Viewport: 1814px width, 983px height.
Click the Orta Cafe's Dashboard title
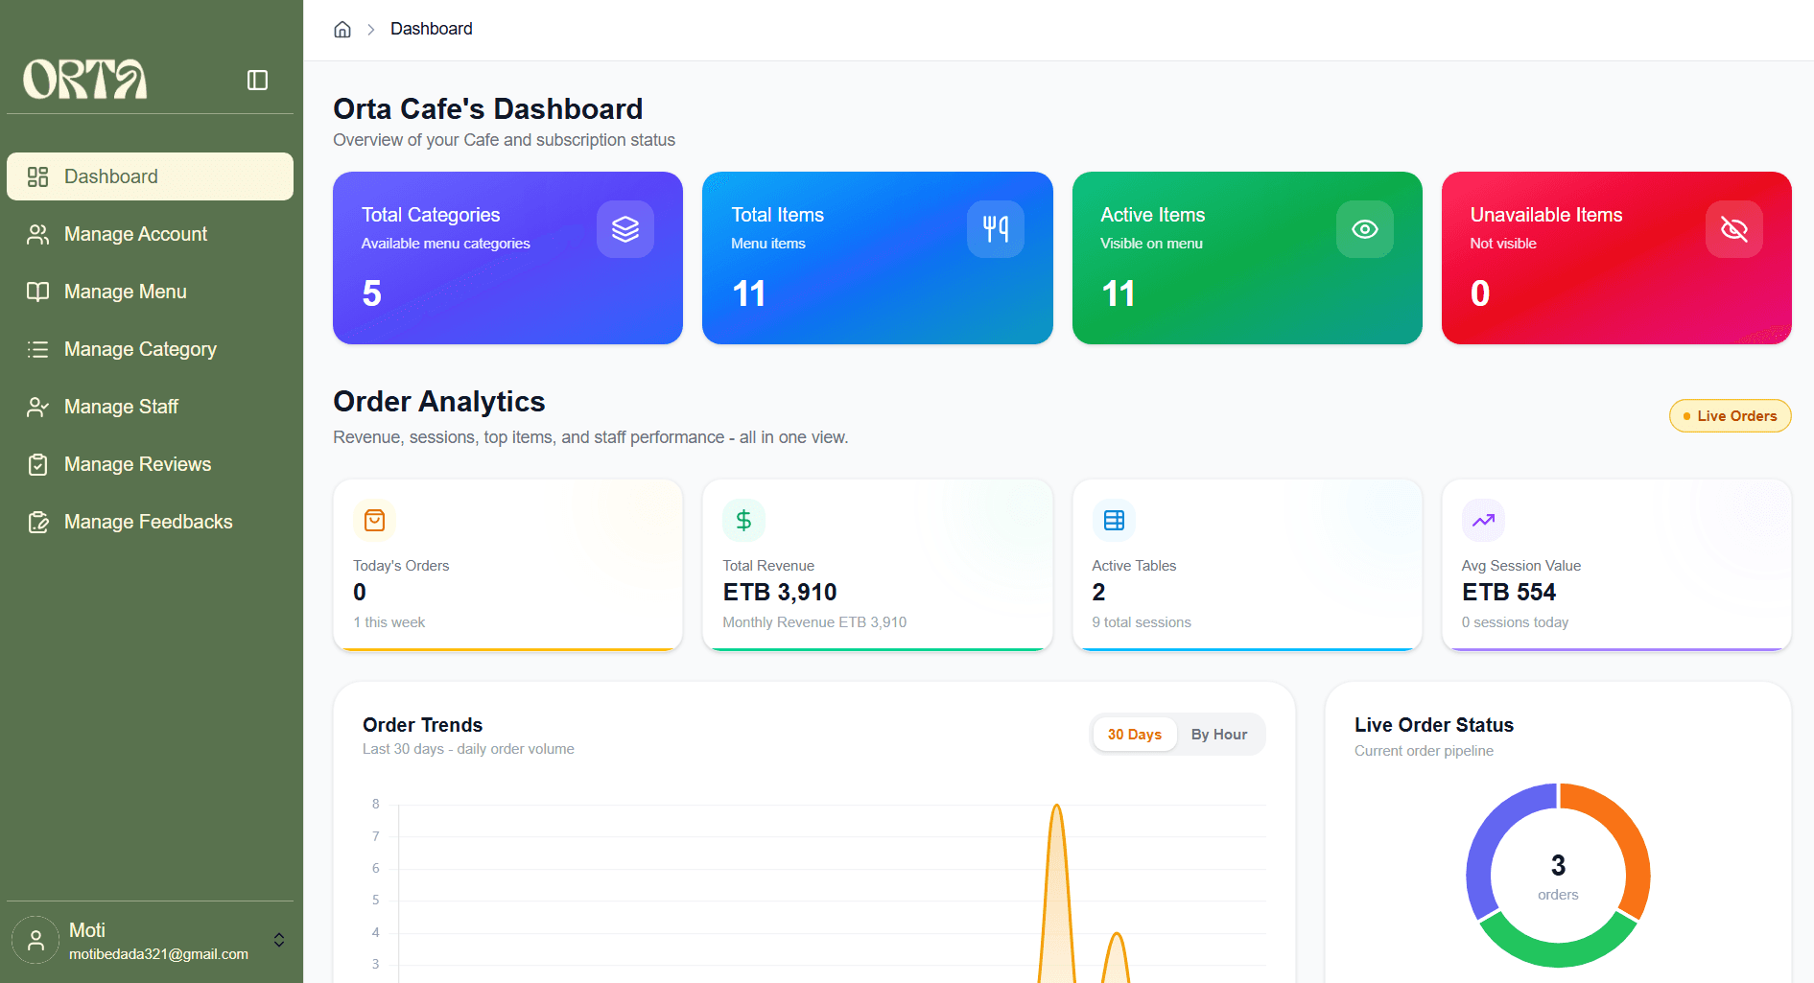(487, 109)
